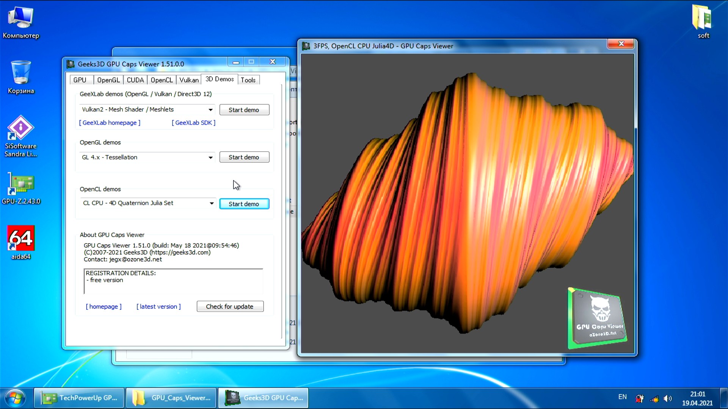
Task: Click the Windows Start orb
Action: click(15, 398)
